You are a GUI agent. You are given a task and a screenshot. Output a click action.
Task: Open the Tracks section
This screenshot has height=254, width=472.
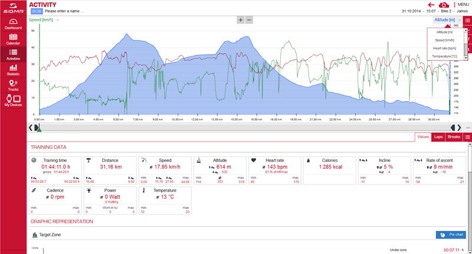(x=13, y=85)
